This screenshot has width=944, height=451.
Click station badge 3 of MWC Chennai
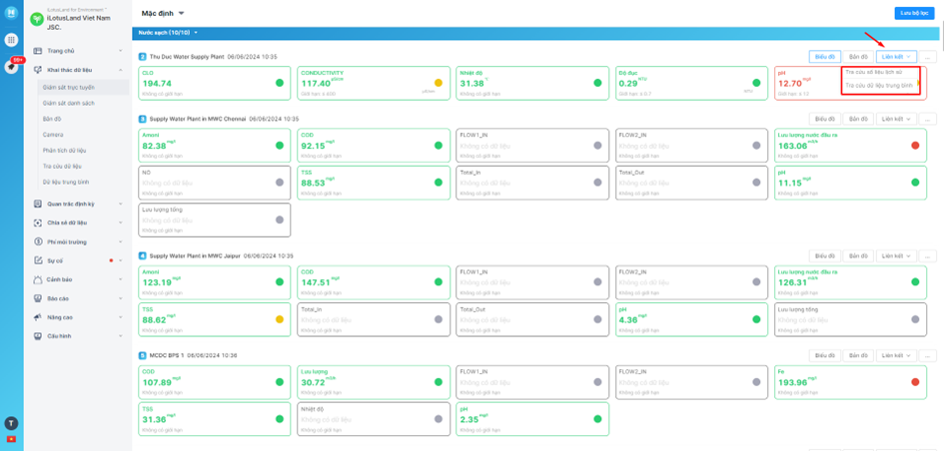143,119
